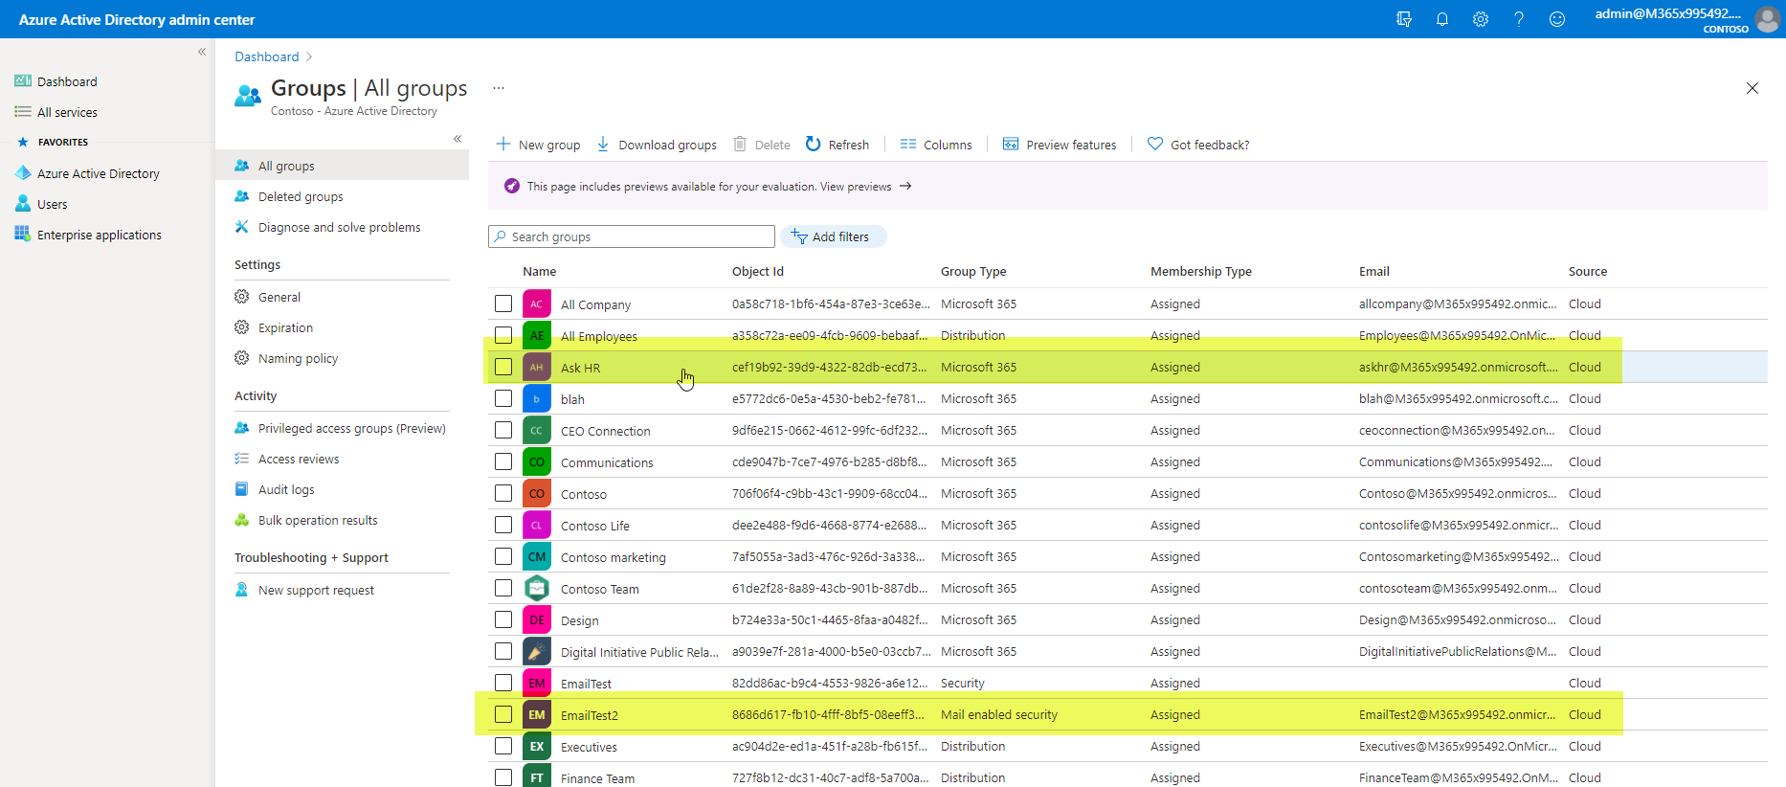Open portal settings gear icon
Image resolution: width=1786 pixels, height=787 pixels.
(1481, 19)
